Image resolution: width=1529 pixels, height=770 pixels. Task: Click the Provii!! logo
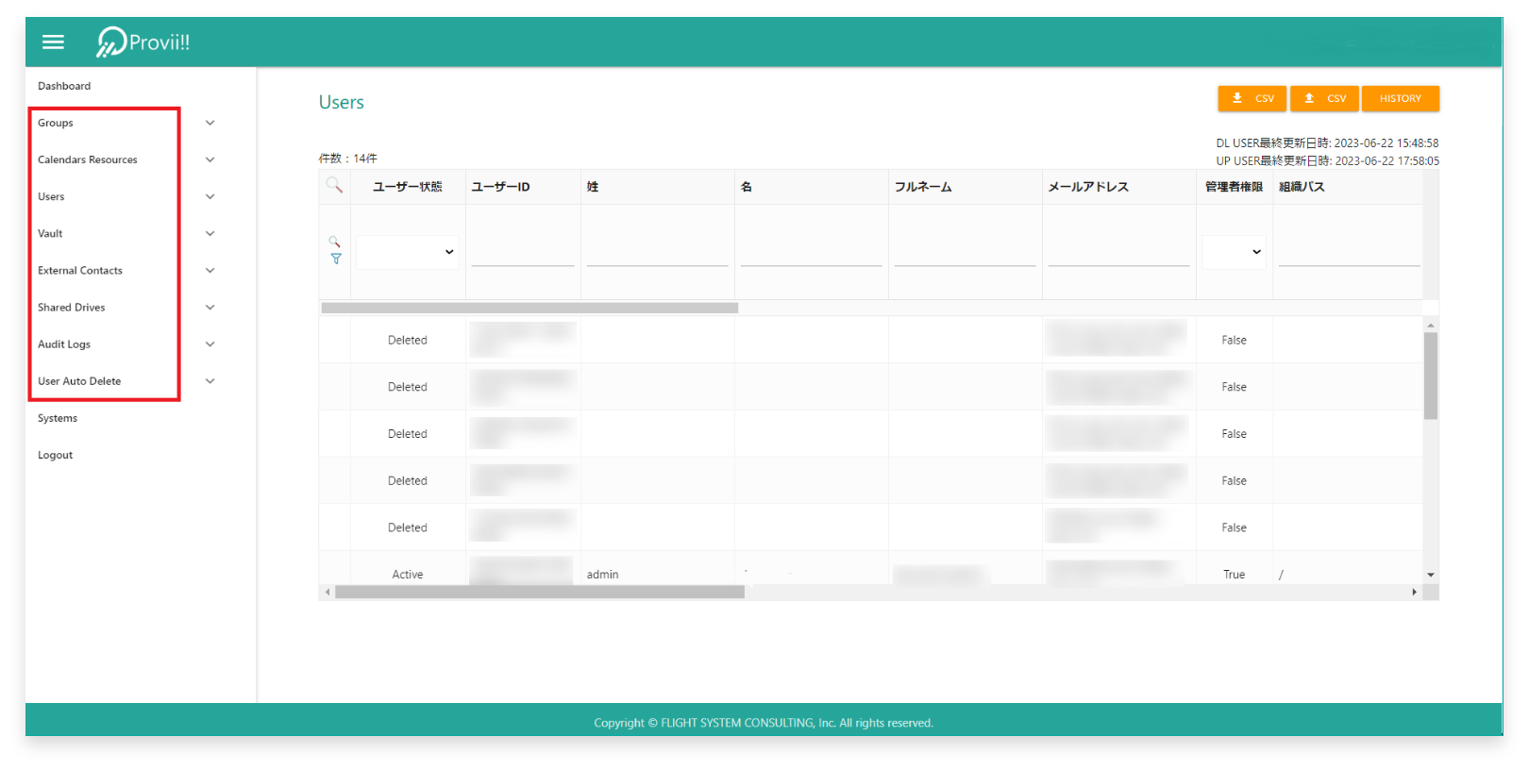[143, 42]
